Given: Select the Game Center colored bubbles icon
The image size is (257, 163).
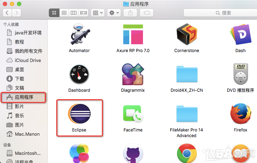Looking at the screenshot, I should (79, 153).
